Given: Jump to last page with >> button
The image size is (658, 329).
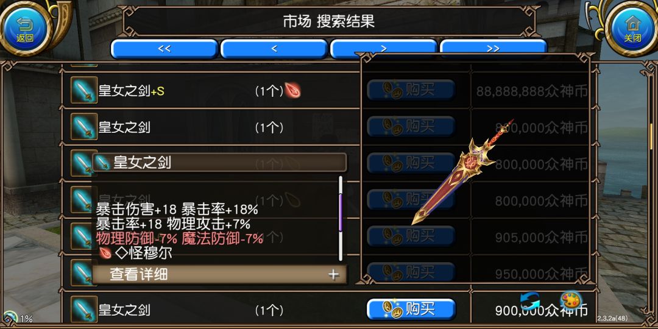Looking at the screenshot, I should coord(493,49).
